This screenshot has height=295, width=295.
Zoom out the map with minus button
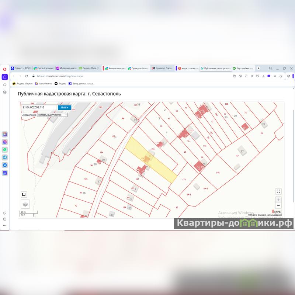[x=278, y=205]
